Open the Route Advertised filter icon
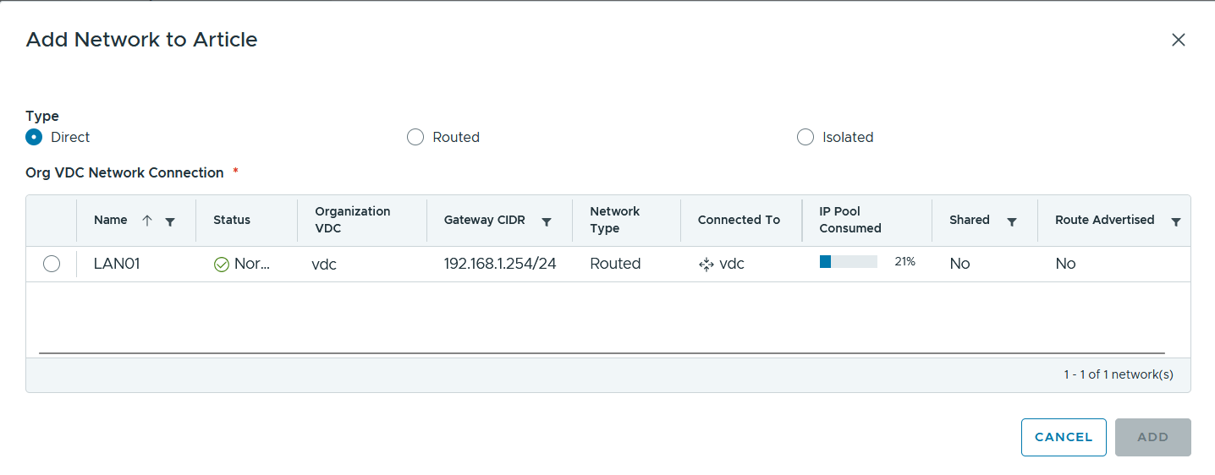Viewport: 1215px width, 475px height. pyautogui.click(x=1175, y=221)
